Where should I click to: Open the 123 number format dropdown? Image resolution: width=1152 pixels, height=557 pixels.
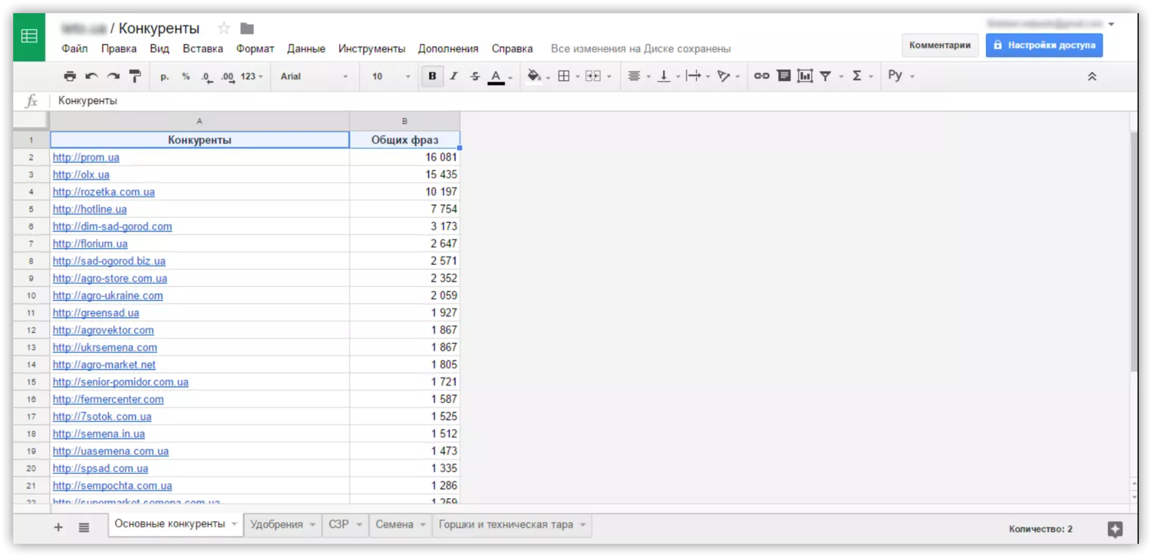[x=252, y=76]
